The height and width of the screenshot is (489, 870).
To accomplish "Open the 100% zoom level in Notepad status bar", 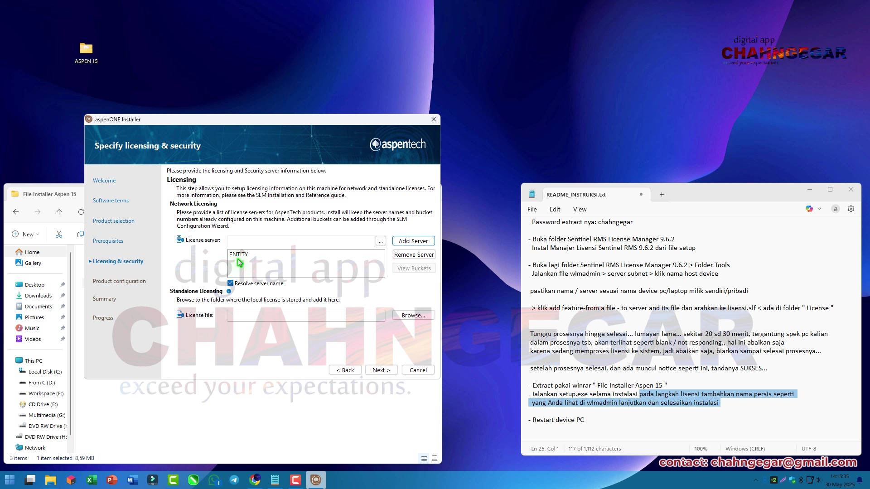I will 701,449.
